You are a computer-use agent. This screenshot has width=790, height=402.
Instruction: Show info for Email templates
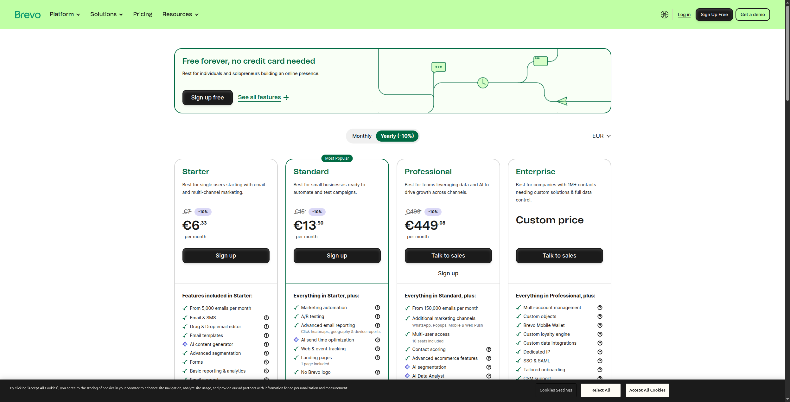(266, 335)
